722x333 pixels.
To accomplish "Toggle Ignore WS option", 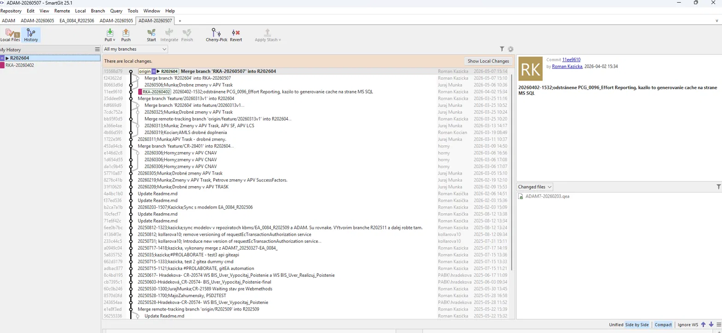I will pos(688,325).
